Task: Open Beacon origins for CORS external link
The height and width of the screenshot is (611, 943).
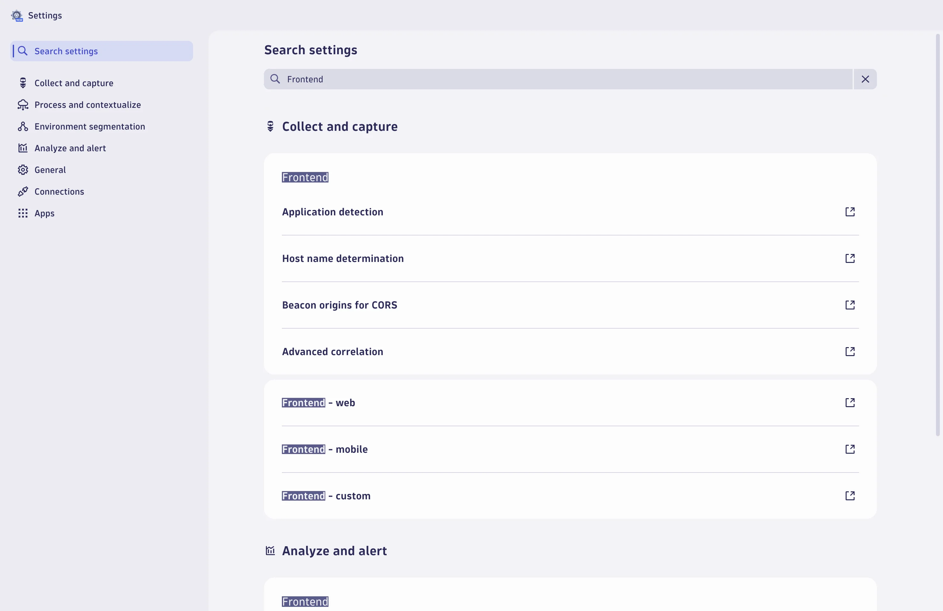Action: pyautogui.click(x=850, y=305)
